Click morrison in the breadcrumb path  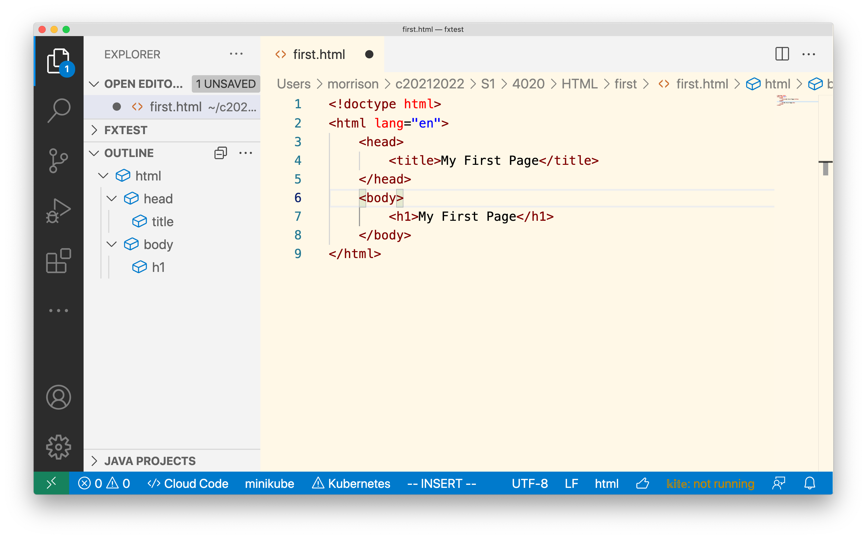tap(353, 84)
